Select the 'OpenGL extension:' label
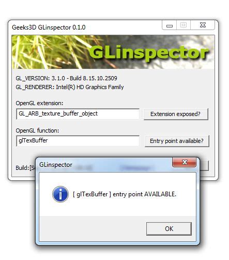 click(x=39, y=103)
